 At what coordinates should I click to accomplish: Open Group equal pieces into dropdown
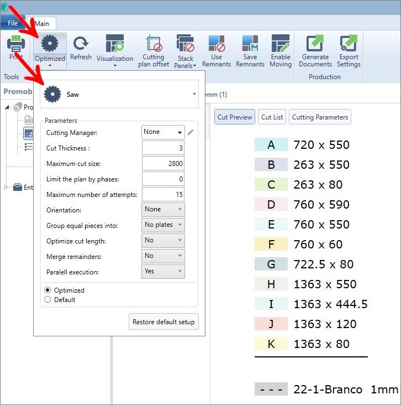pos(163,225)
